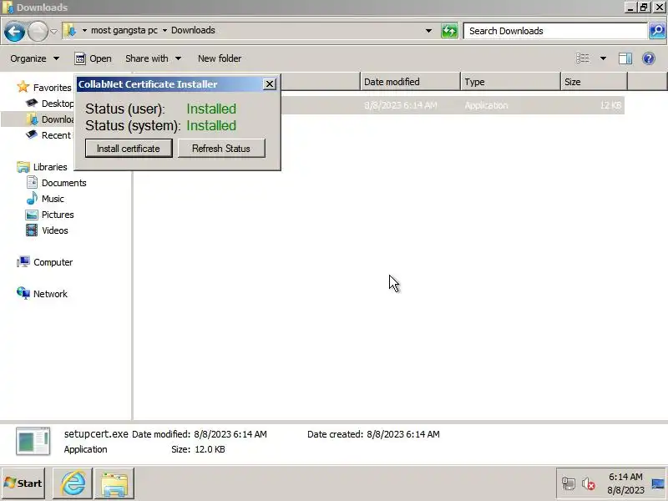Click the Back navigation arrow
668x501 pixels.
(14, 31)
